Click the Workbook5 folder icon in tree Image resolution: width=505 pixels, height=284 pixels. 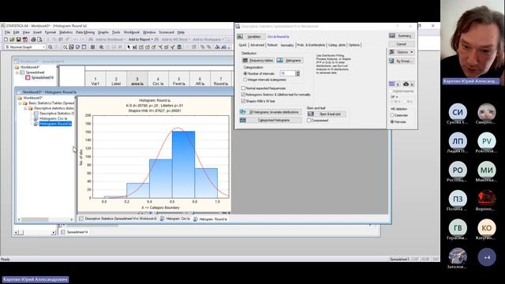click(20, 98)
